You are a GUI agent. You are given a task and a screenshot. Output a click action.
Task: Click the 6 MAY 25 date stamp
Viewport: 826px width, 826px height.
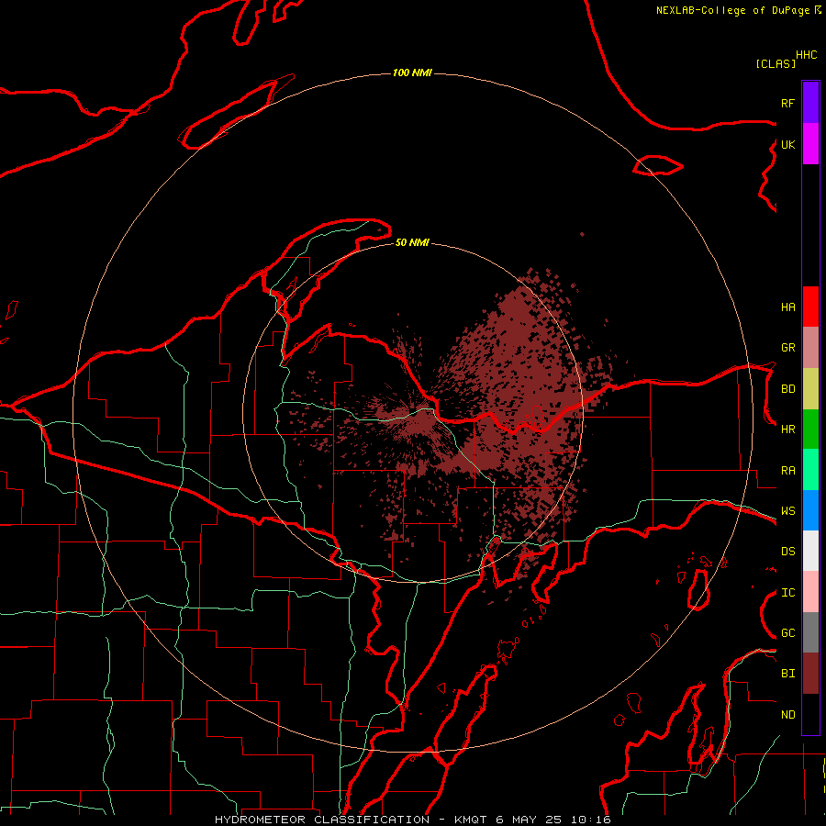click(530, 820)
